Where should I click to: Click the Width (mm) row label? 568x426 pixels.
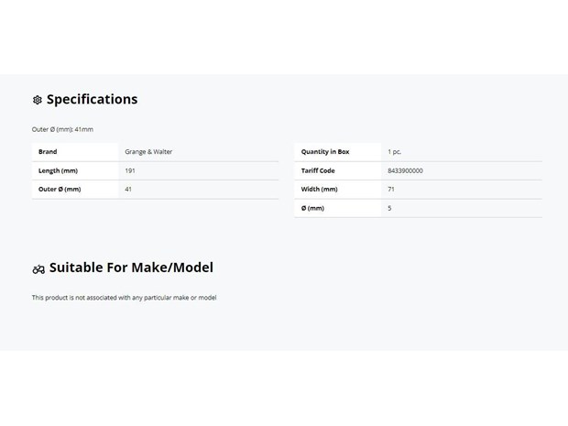320,189
